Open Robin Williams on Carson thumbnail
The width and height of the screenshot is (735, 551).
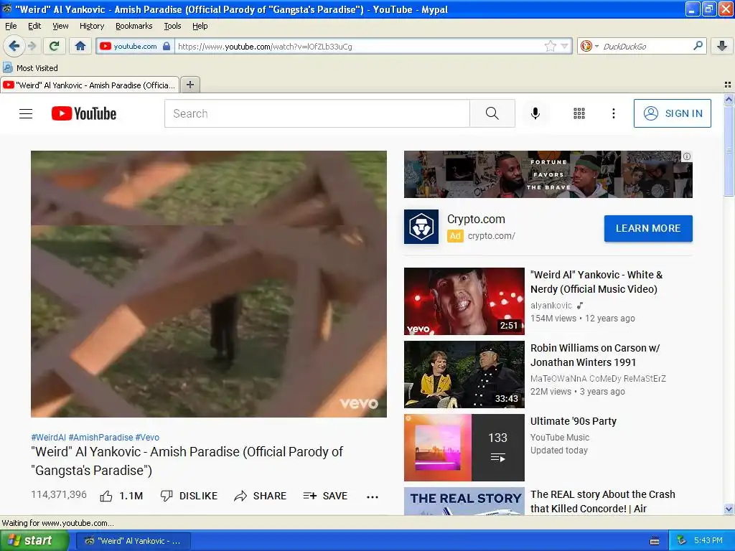click(464, 375)
